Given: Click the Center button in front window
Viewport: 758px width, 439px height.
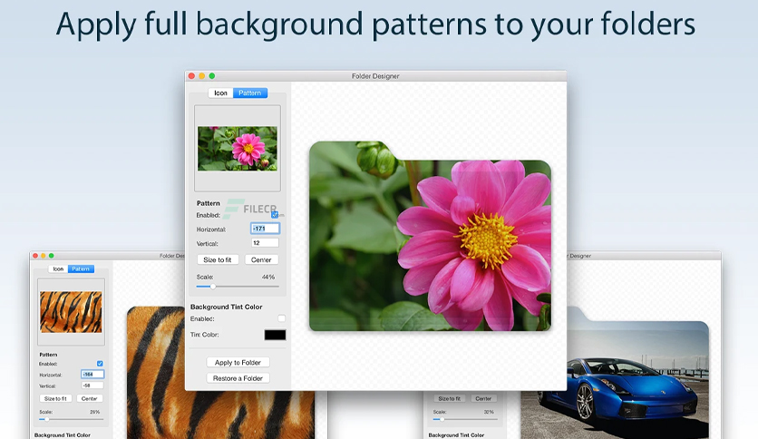Looking at the screenshot, I should coord(261,259).
